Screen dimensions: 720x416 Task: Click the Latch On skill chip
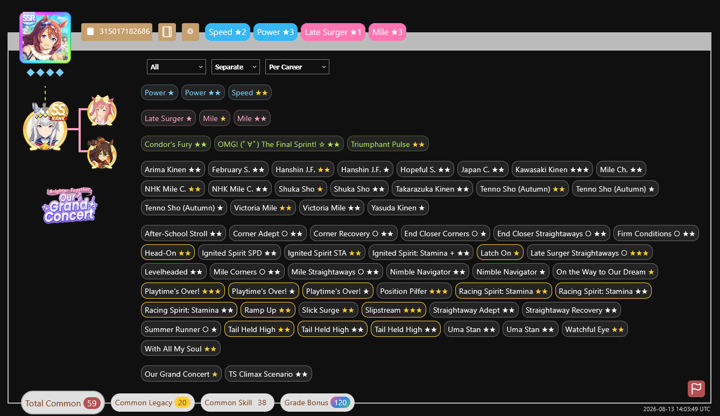tap(500, 253)
